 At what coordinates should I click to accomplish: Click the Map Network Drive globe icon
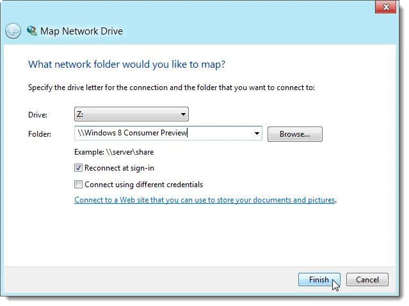tap(32, 31)
